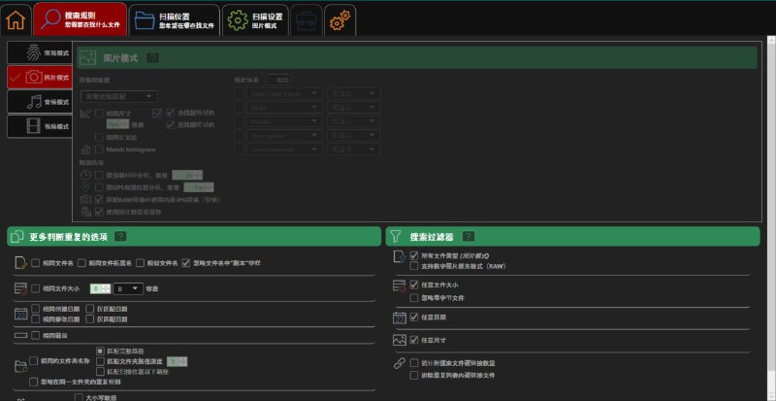
Task: Enable the 相同文件名 same file name checkbox
Action: (x=36, y=263)
